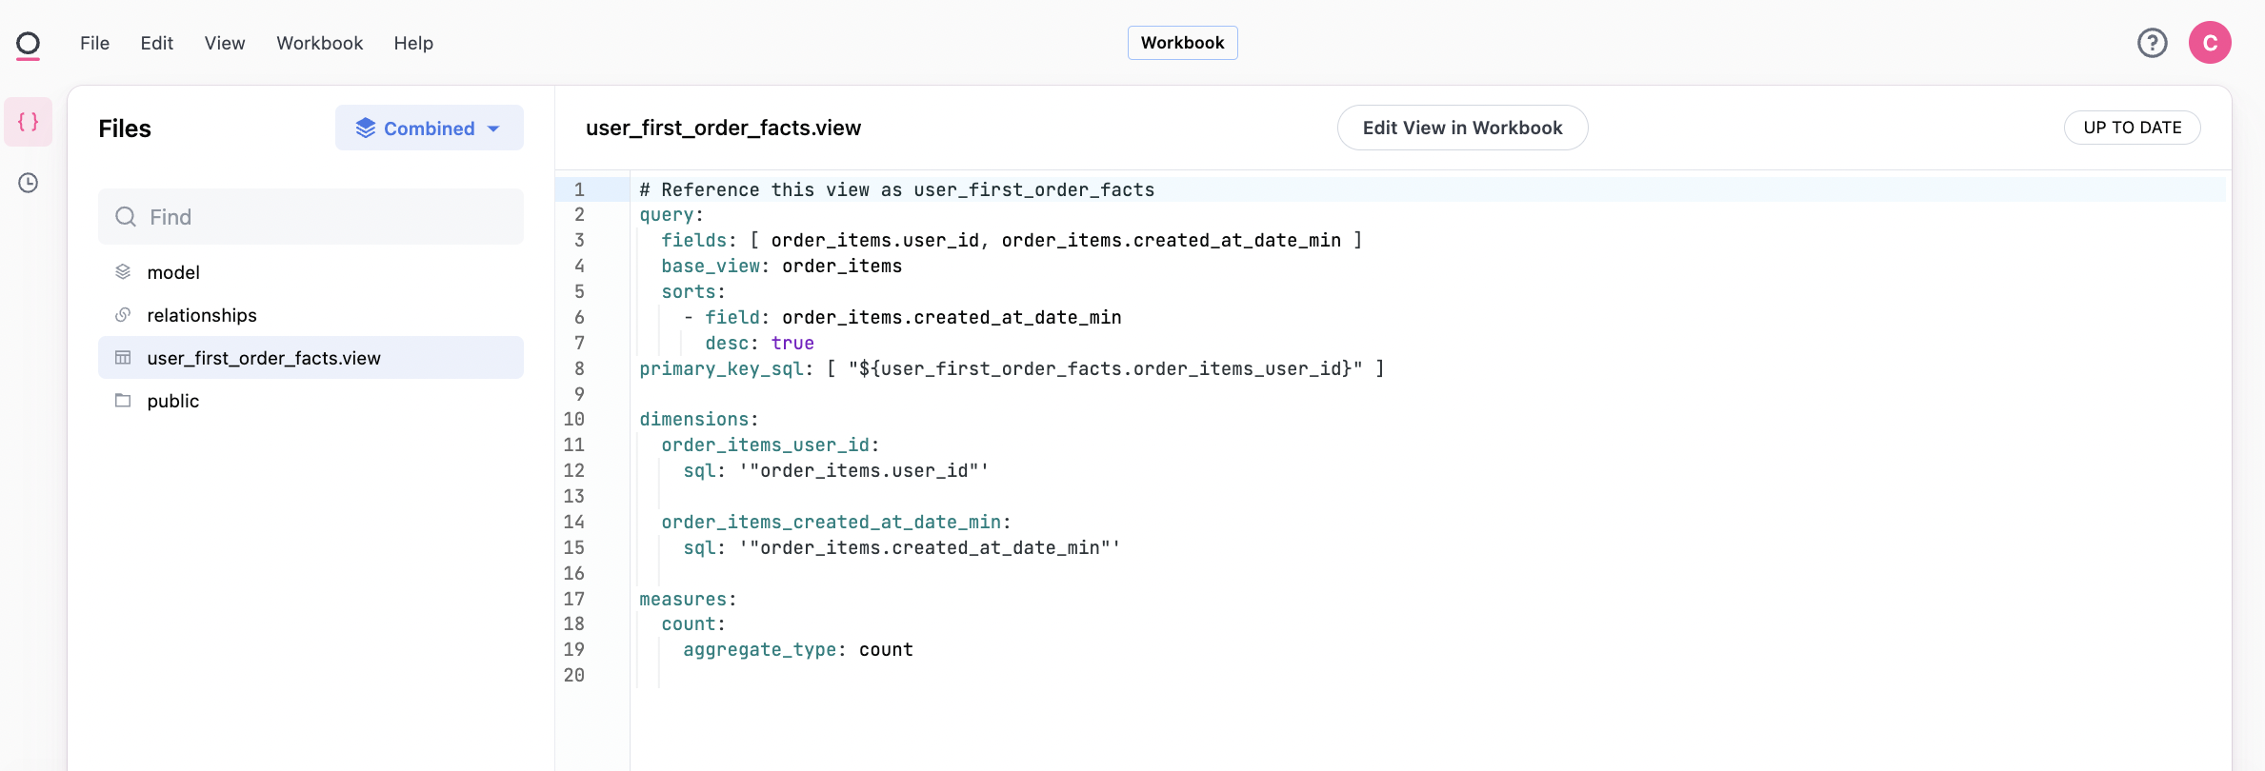The image size is (2265, 771).
Task: Click the help question mark icon
Action: tap(2152, 43)
